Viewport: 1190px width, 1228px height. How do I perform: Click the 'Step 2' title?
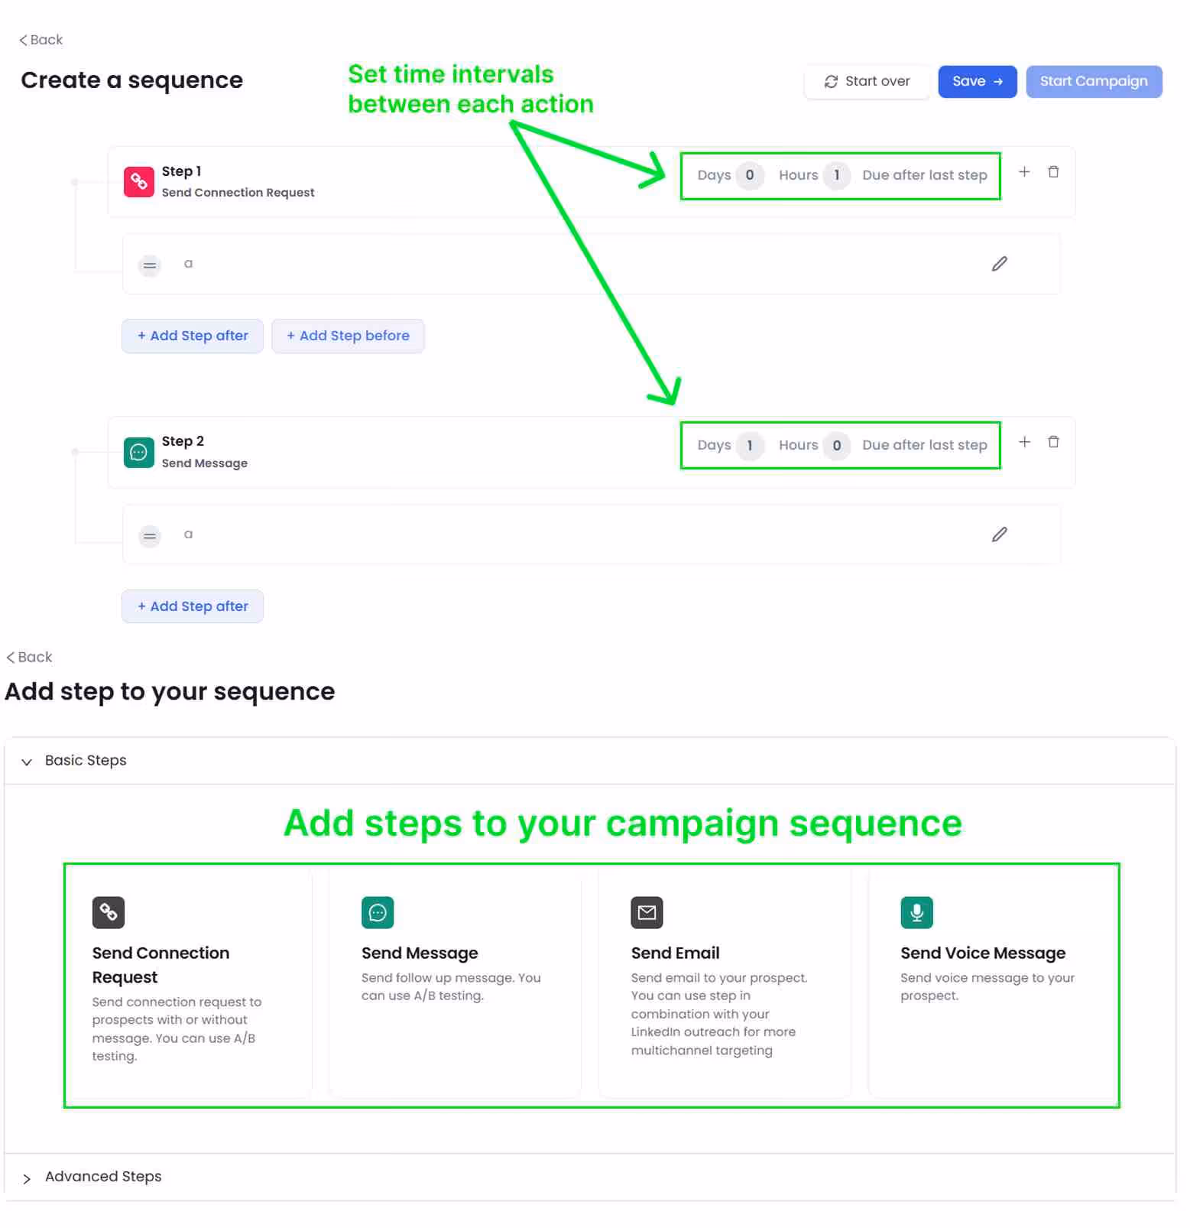coord(183,441)
